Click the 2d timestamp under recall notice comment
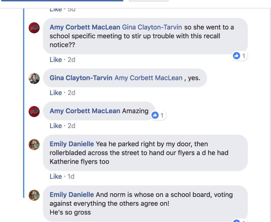Image resolution: width=271 pixels, height=222 pixels. [x=71, y=60]
